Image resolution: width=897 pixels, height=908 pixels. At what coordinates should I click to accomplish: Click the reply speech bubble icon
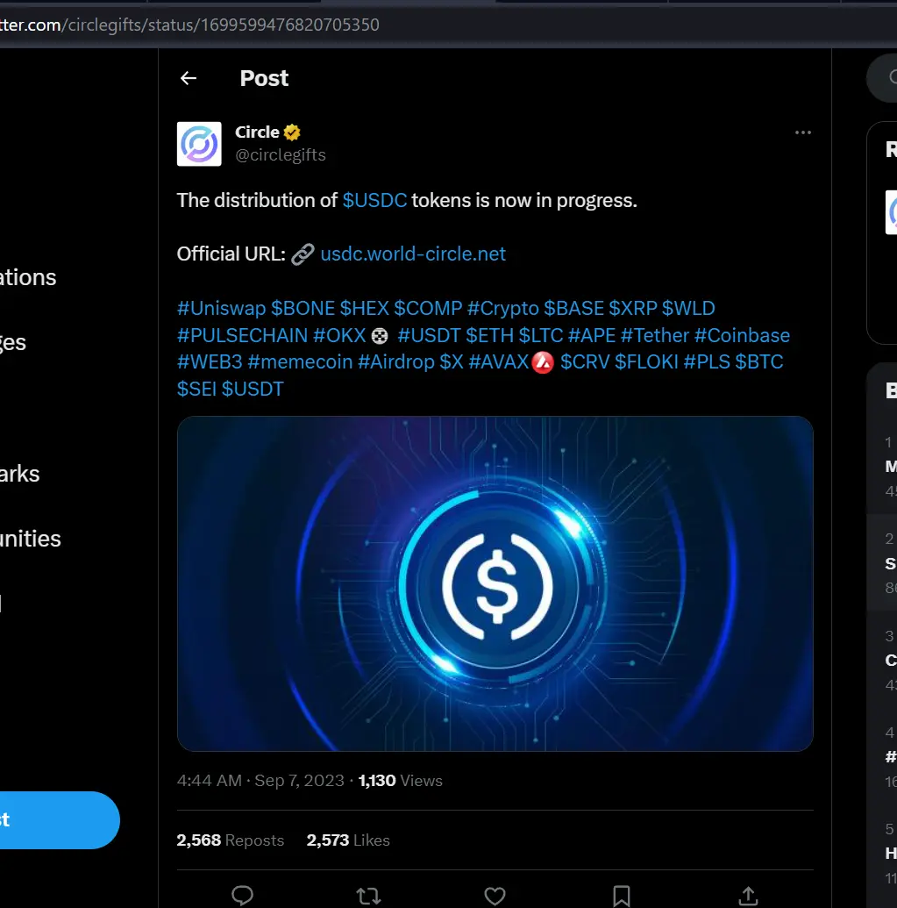[x=243, y=895]
